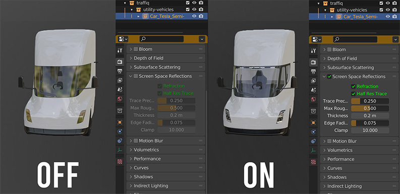Open Output properties tab in right panel

click(313, 71)
